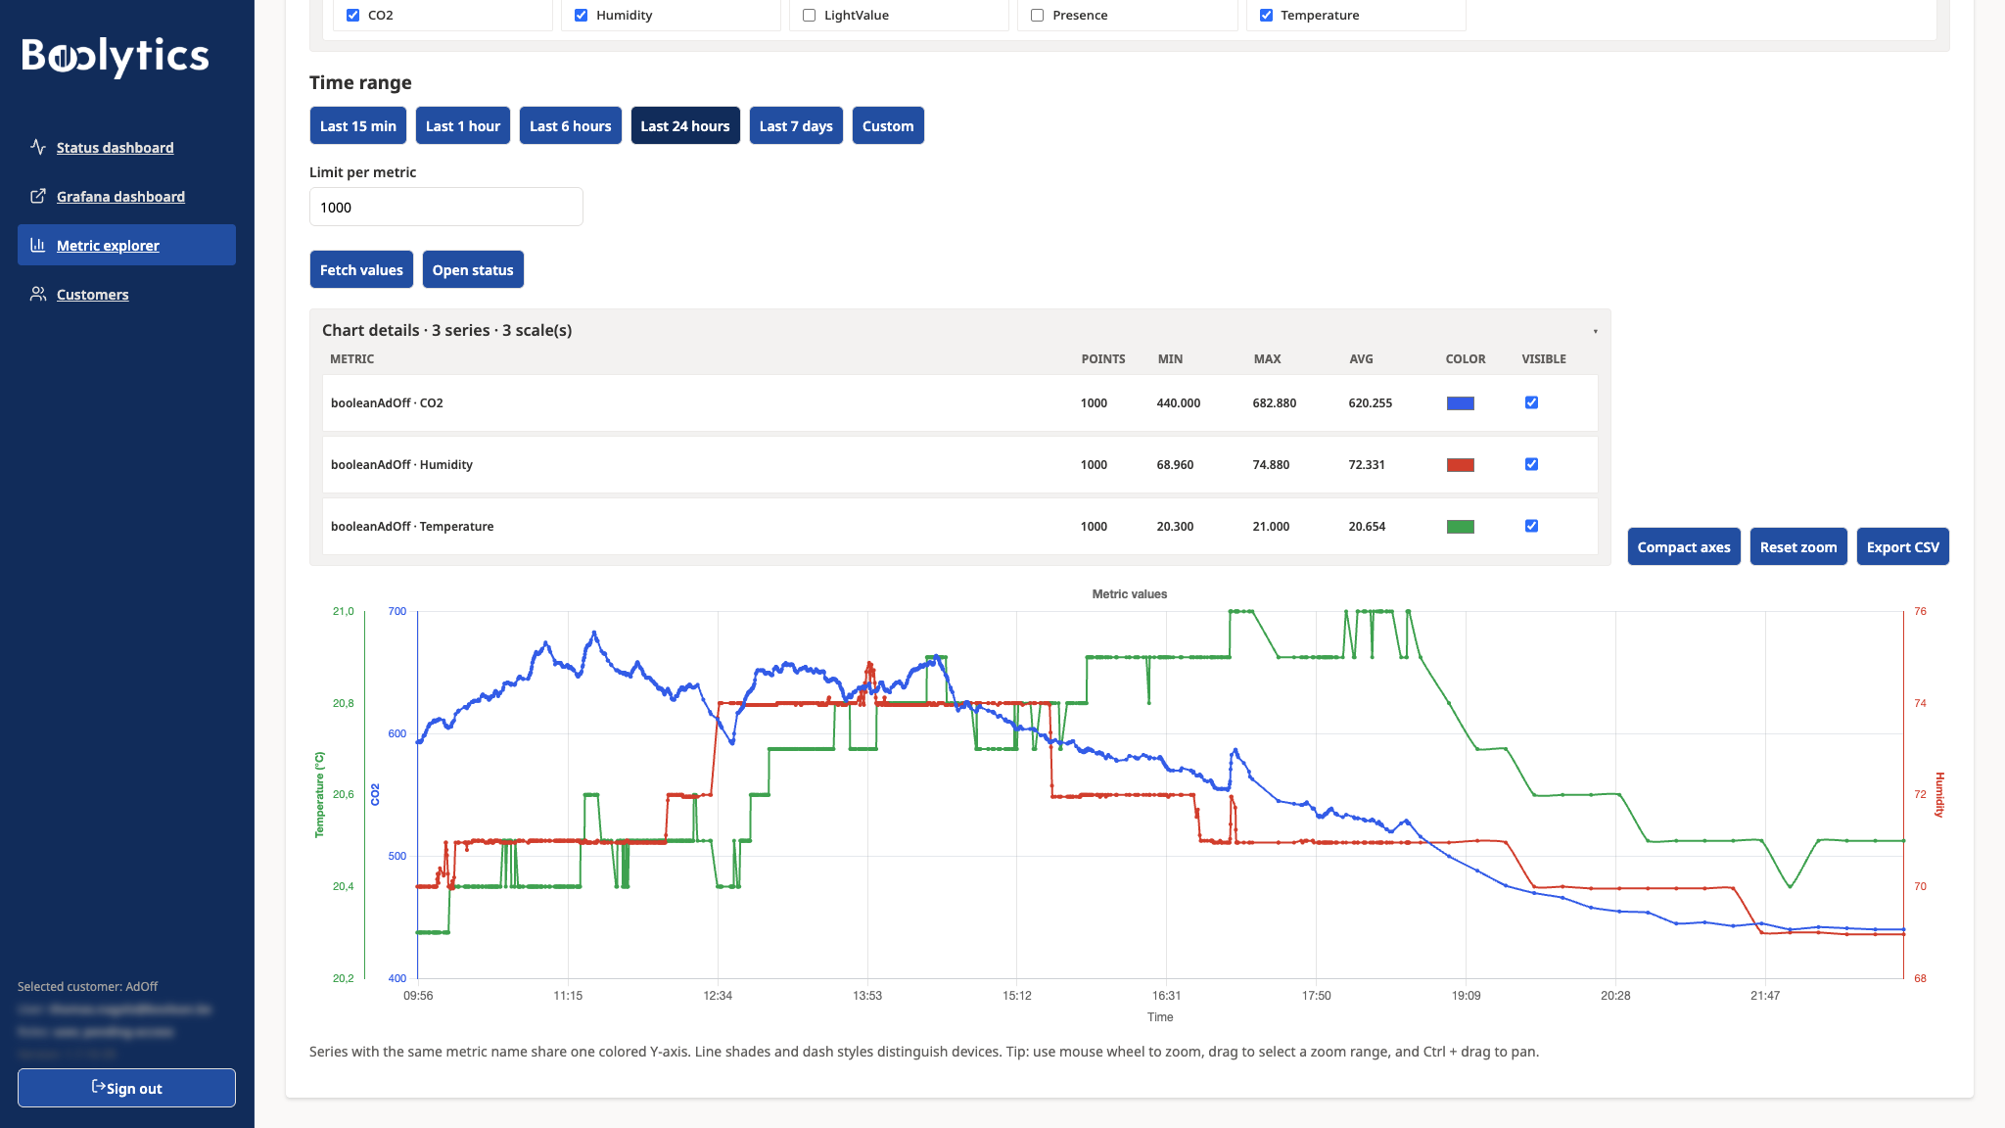Enable the Presence metric checkbox

[1037, 15]
